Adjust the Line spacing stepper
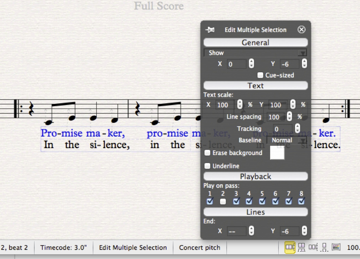 (289, 117)
